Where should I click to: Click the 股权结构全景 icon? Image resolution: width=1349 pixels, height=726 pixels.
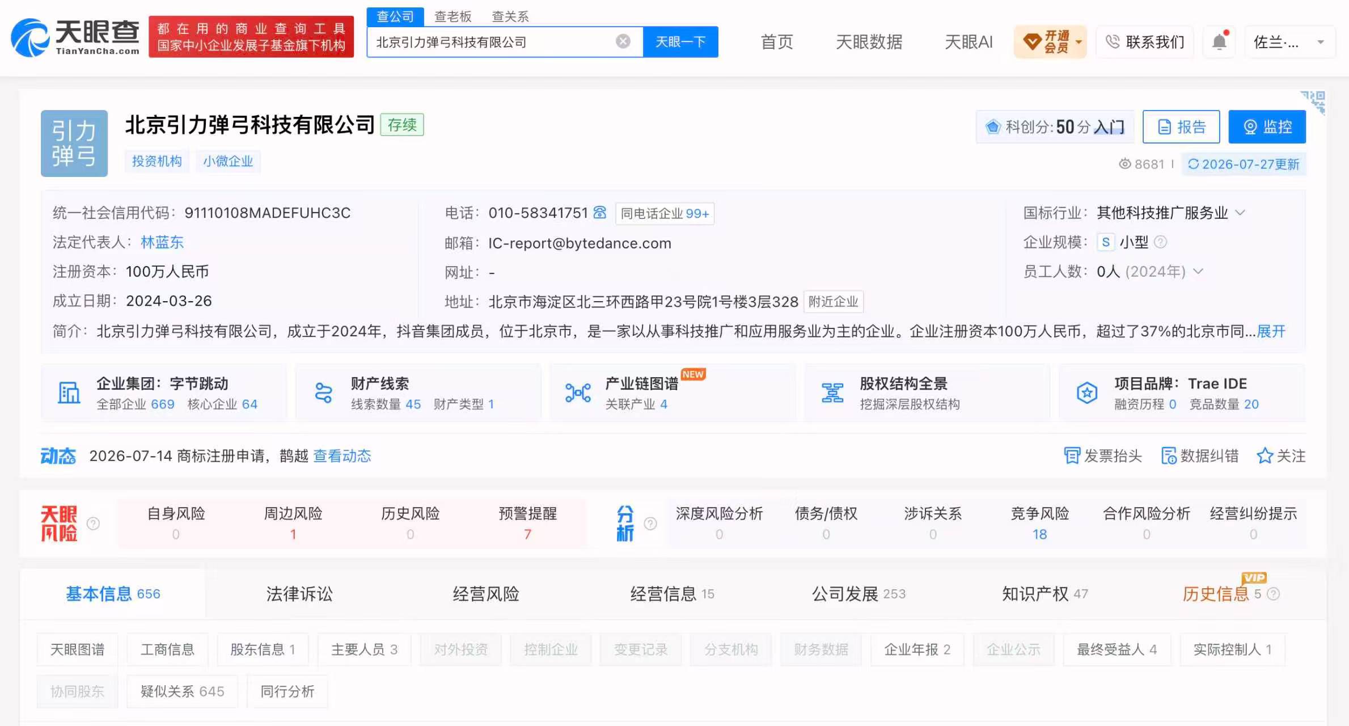832,392
